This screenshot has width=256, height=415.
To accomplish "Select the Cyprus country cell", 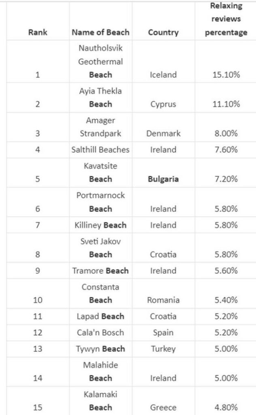I will point(163,104).
